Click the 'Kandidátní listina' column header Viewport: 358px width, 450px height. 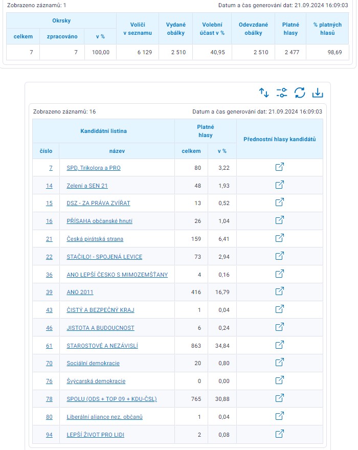(x=103, y=131)
